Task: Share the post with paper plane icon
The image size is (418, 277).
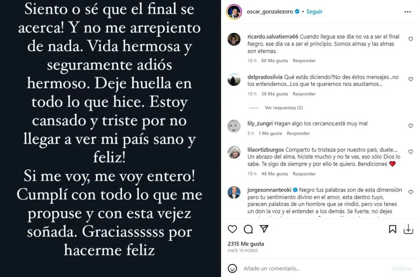Action: pyautogui.click(x=264, y=229)
